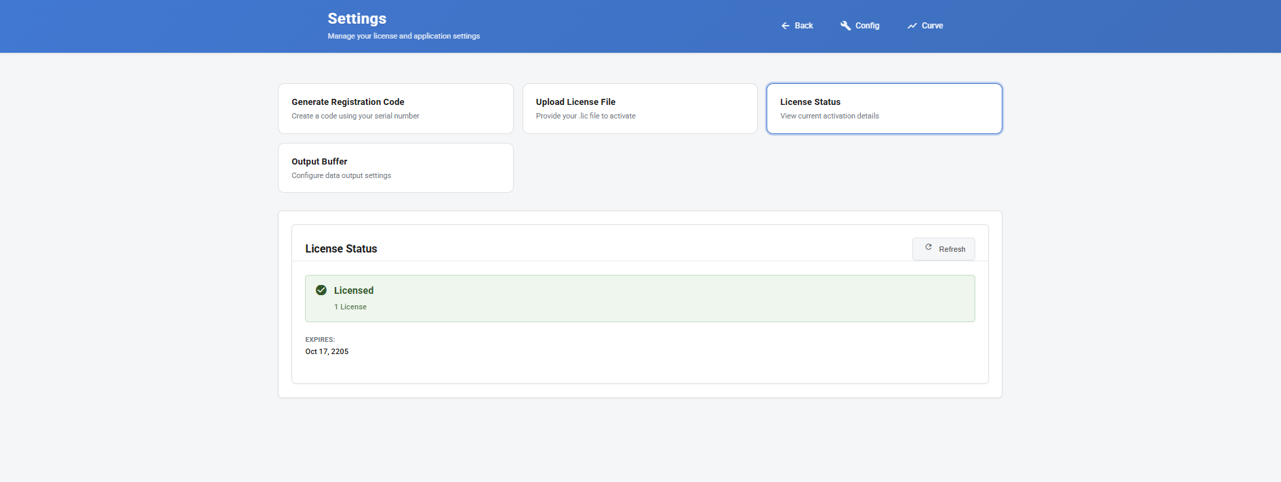Click the green Licensed checkmark icon
This screenshot has width=1281, height=482.
(321, 290)
